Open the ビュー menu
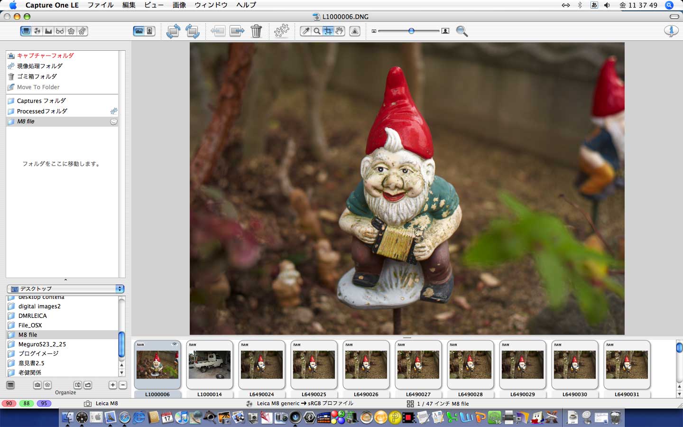 [x=154, y=5]
